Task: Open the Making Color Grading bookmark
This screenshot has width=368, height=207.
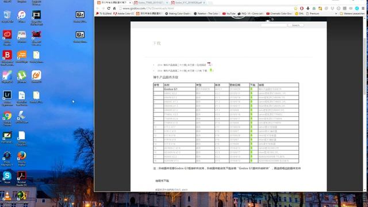Action: point(178,14)
